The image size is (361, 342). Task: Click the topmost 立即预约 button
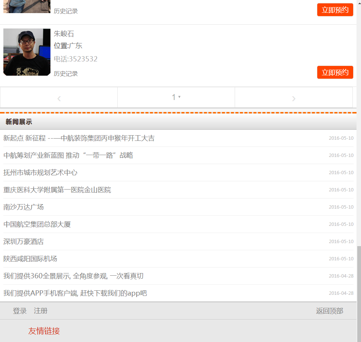335,10
